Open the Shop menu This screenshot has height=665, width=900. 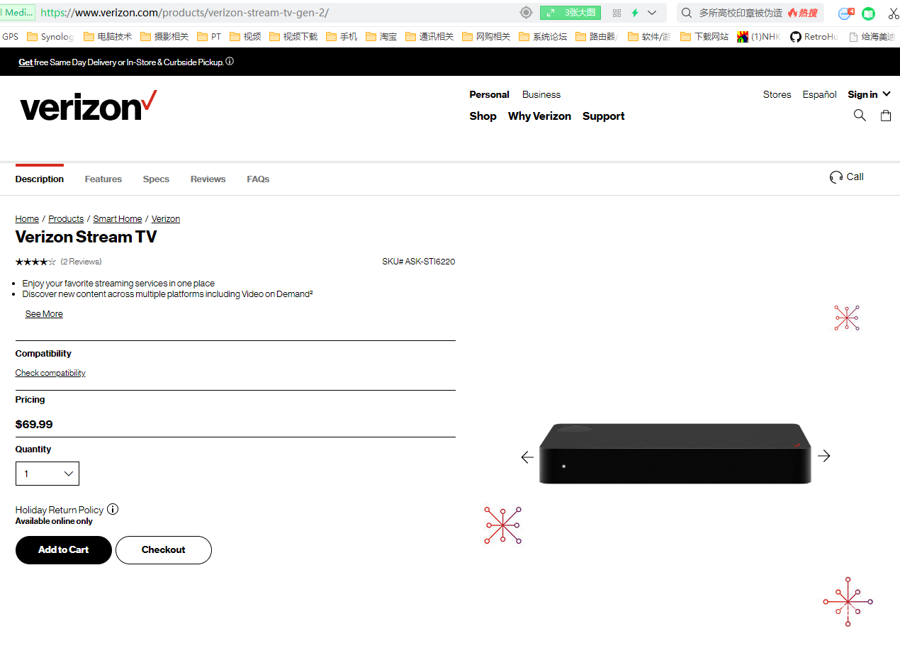coord(483,116)
